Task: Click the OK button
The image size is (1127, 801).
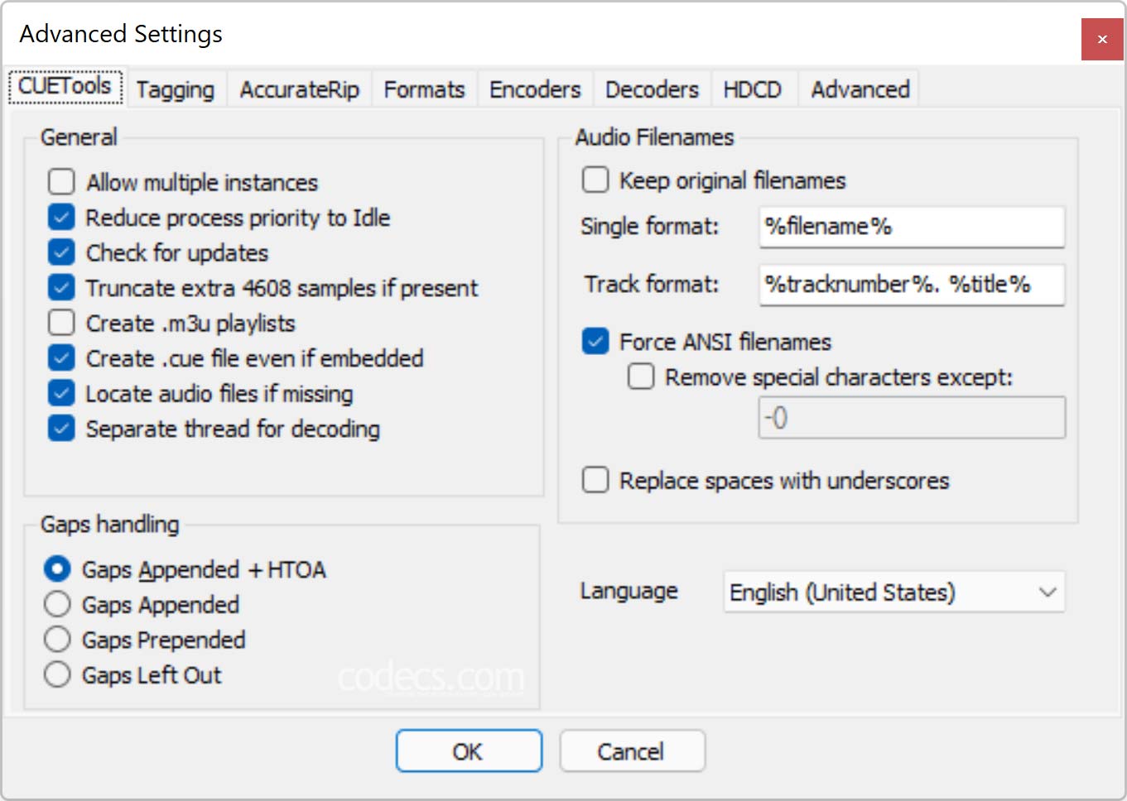Action: (469, 751)
